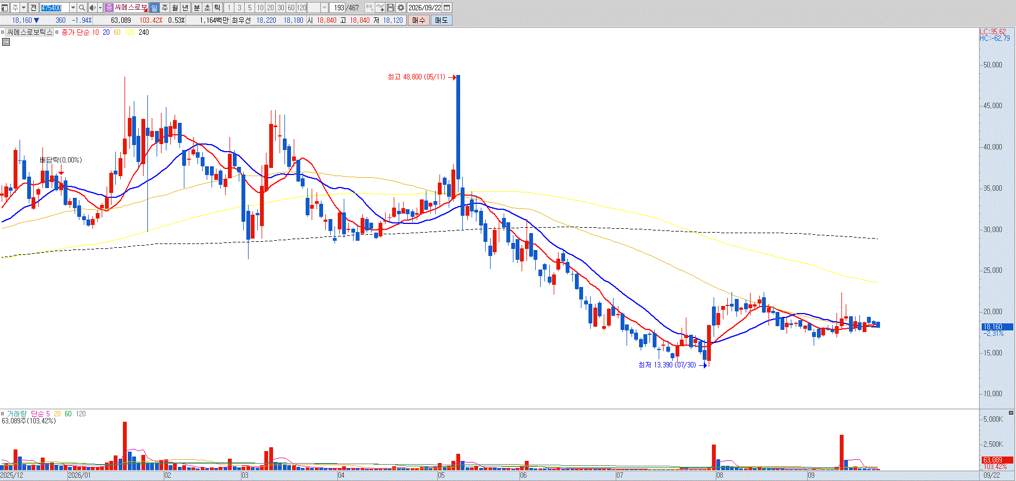Viewport: 1016px width, 481px height.
Task: Select the 분 minute chart tab
Action: [196, 8]
